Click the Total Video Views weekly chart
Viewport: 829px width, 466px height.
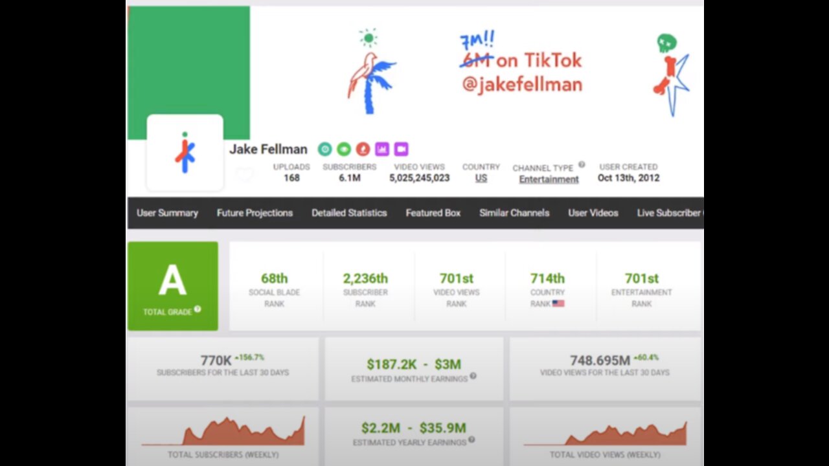[x=605, y=432]
